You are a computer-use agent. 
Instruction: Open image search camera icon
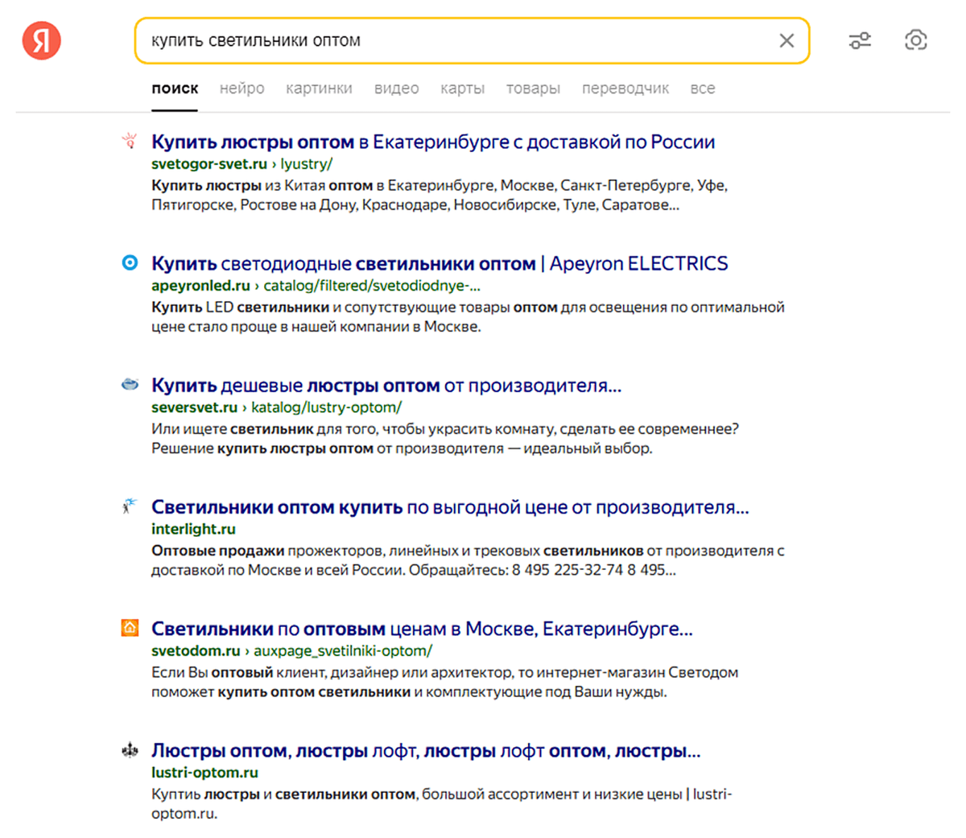click(x=915, y=40)
